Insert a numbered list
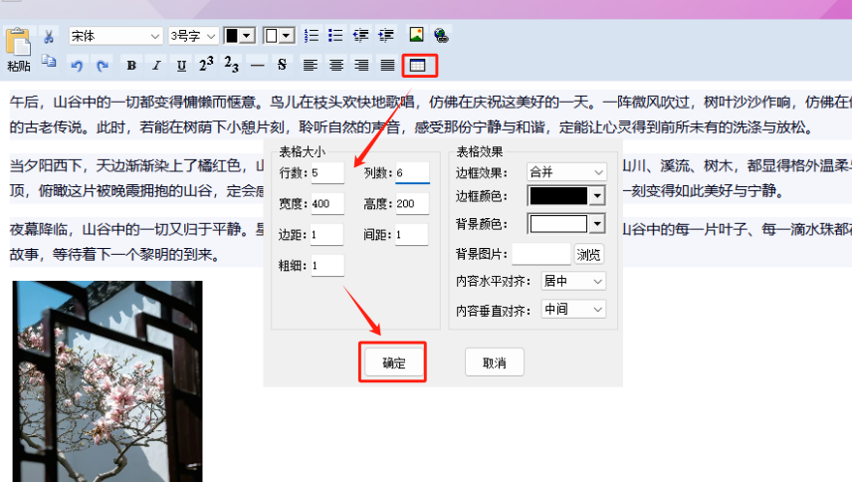This screenshot has height=482, width=853. (x=312, y=36)
